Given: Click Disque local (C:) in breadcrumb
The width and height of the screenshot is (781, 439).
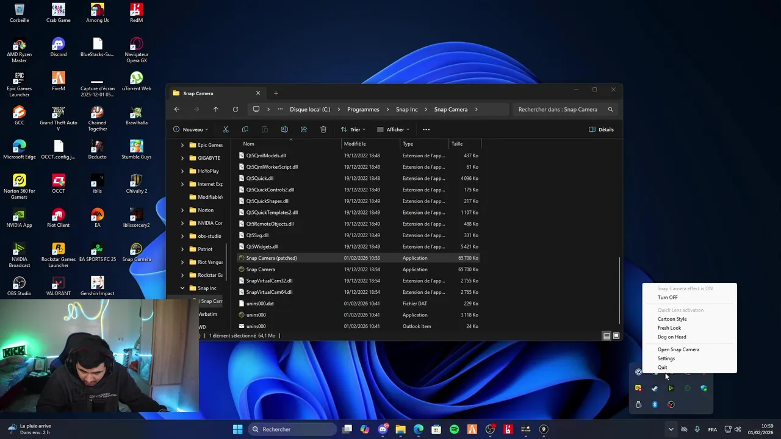Looking at the screenshot, I should [x=310, y=109].
